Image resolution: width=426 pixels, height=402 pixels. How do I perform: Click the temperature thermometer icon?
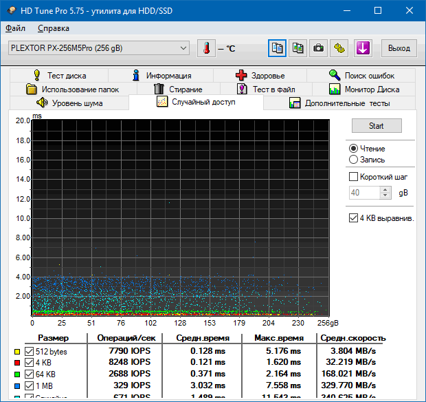click(x=206, y=48)
